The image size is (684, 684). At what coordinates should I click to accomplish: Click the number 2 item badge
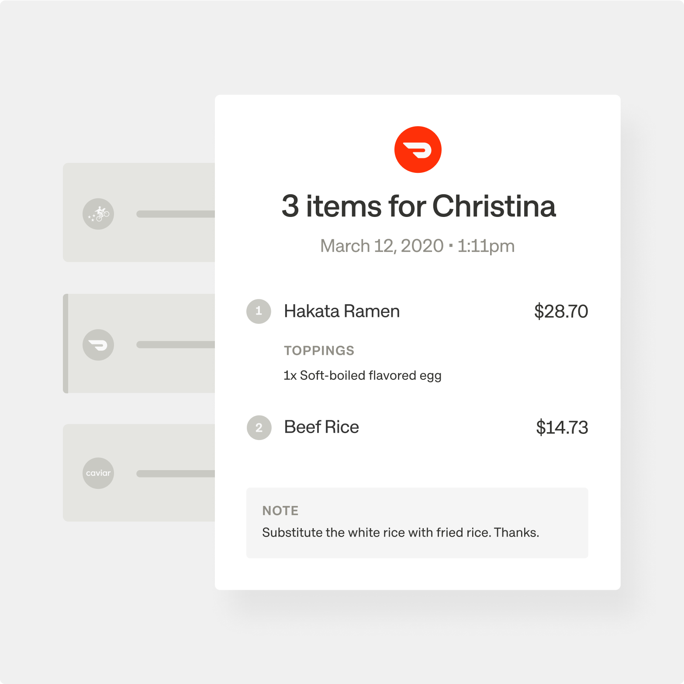tap(259, 427)
